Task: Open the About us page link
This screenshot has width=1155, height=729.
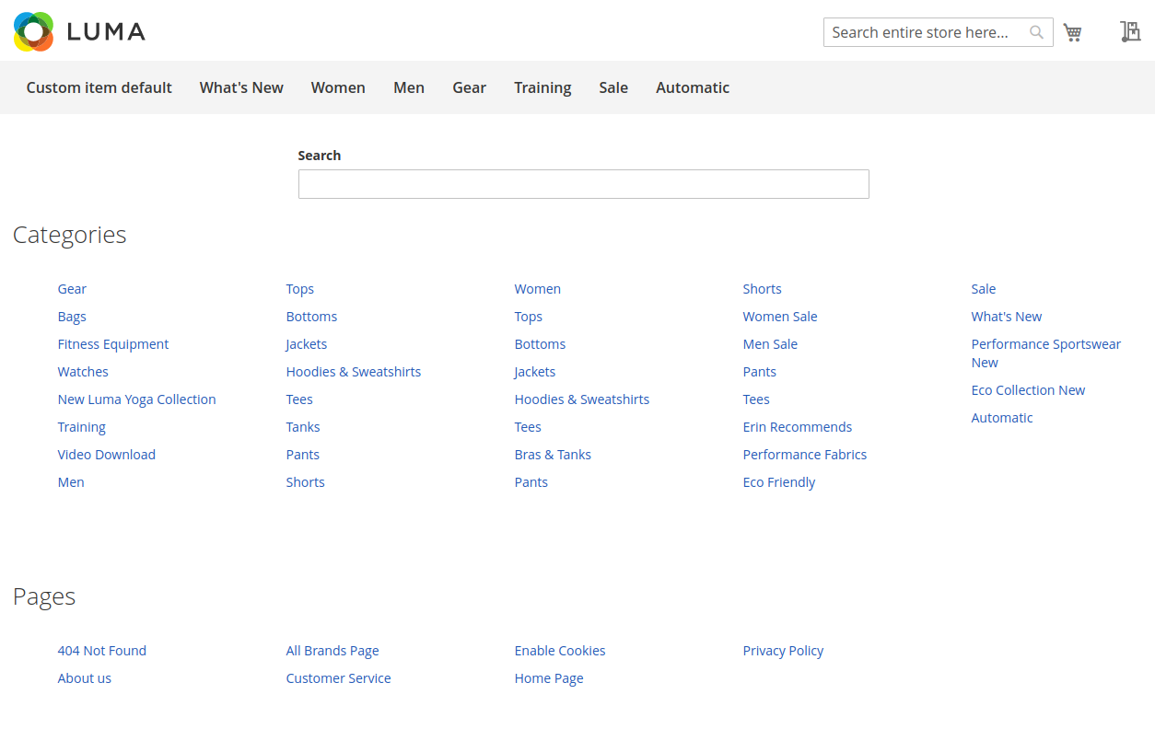Action: click(85, 678)
